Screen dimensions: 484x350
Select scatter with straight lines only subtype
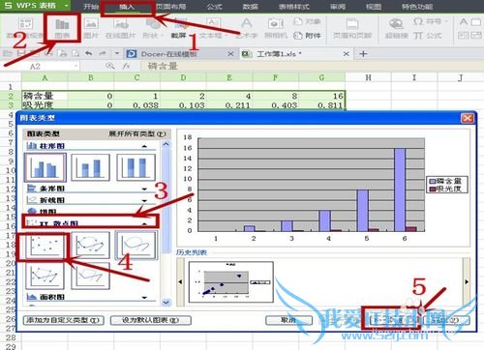[x=90, y=276]
